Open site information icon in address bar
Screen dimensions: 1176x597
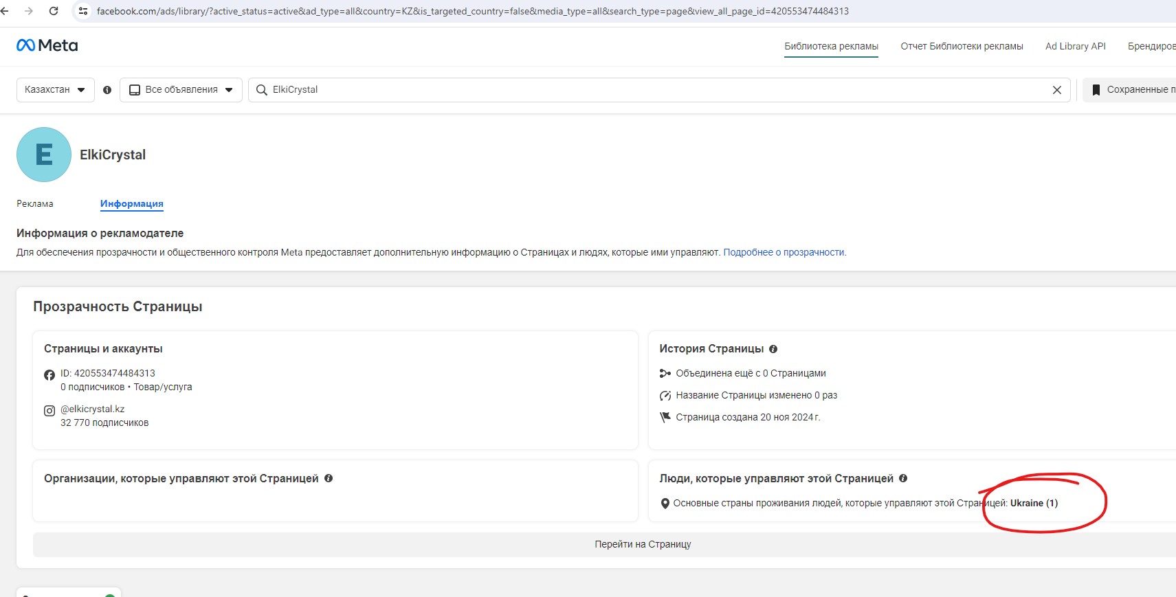83,11
